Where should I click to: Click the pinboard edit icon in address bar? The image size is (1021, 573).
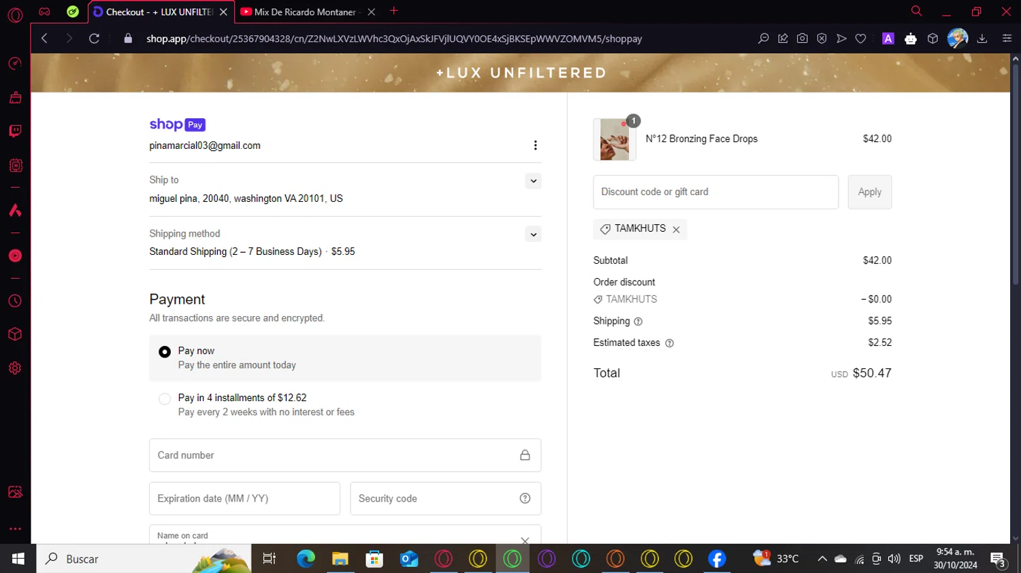tap(783, 39)
